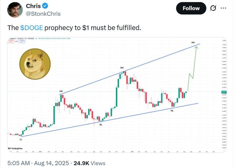Click the LL label on the chart
The image size is (234, 168).
[21, 139]
